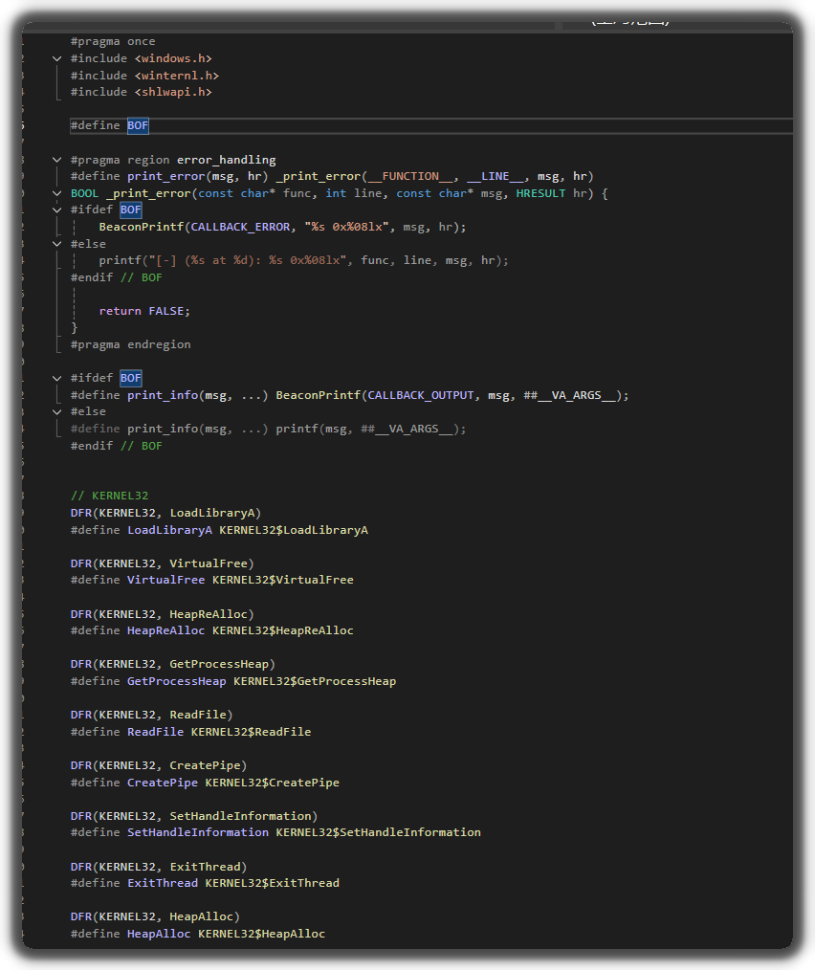The width and height of the screenshot is (815, 971).
Task: Collapse the #include block using its fold chevron
Action: tap(57, 58)
